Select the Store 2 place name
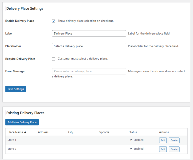Image resolution: width=193 pixels, height=160 pixels. point(12,149)
